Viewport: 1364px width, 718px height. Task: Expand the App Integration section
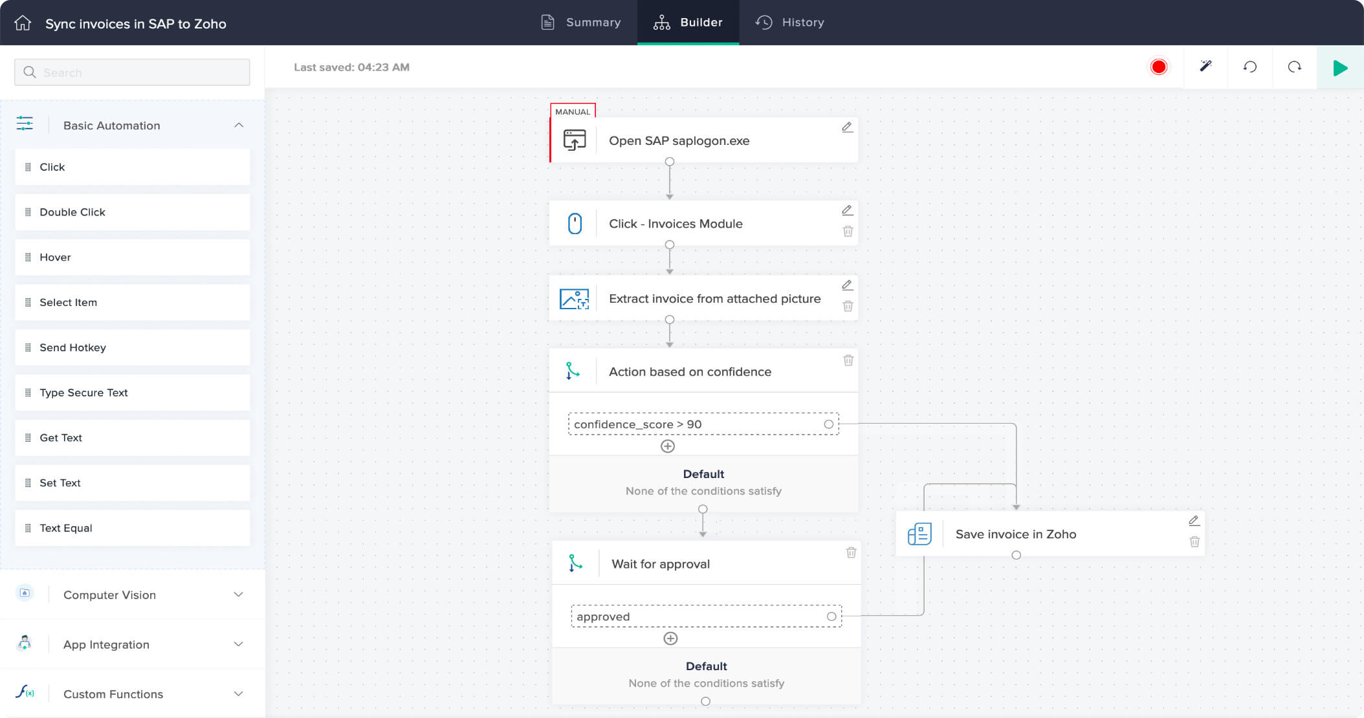(x=239, y=644)
